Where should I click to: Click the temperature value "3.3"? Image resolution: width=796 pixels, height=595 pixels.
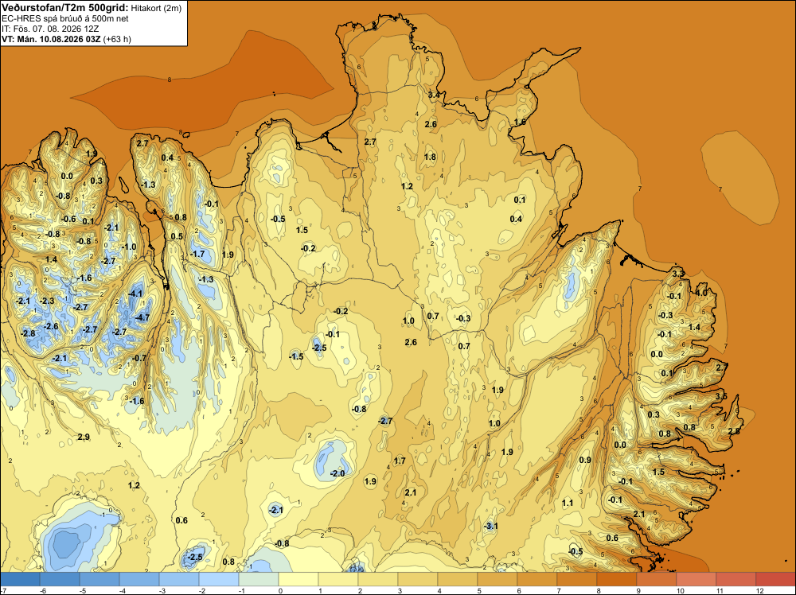point(678,274)
